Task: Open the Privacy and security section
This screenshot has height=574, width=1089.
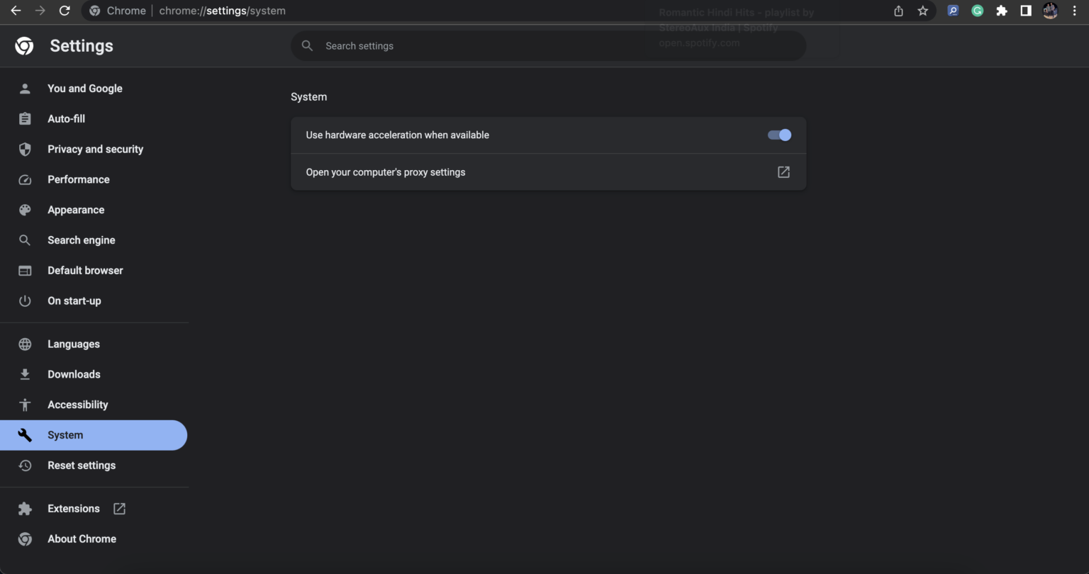Action: (95, 149)
